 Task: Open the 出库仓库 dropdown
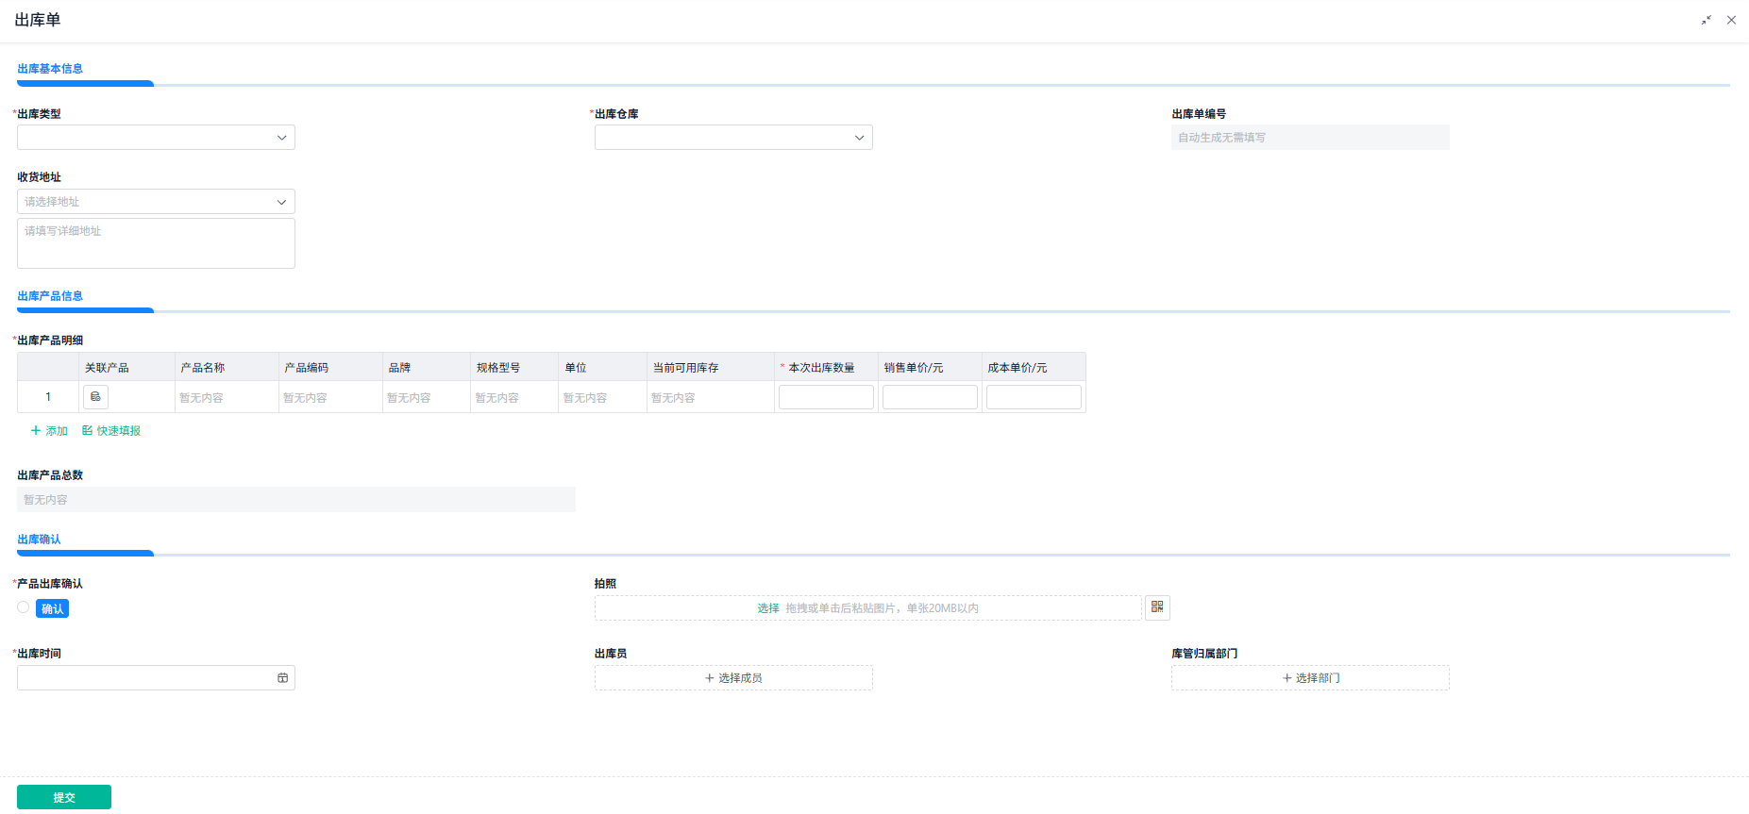[x=733, y=138]
